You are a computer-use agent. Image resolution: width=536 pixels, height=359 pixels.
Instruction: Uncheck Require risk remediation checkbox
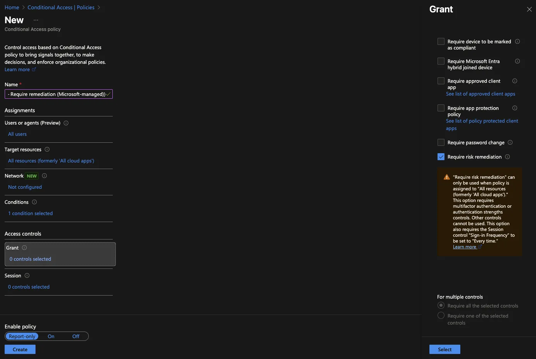point(441,157)
